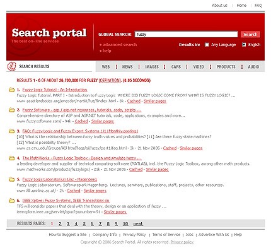The width and height of the screenshot is (271, 248).
Task: Click the folder icon beside the FAQ Fuzzy Logic result
Action: (x=12, y=131)
